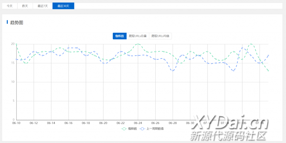Image resolution: width=286 pixels, height=143 pixels.
Task: Click the 趋势图 section heading
Action: click(17, 23)
